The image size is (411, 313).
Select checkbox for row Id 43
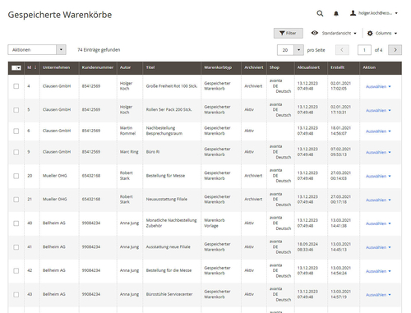tap(16, 294)
